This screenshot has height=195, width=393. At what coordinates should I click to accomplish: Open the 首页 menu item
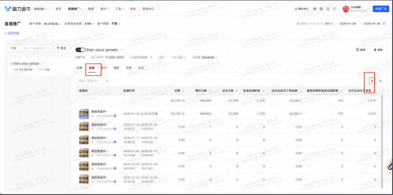click(x=58, y=9)
